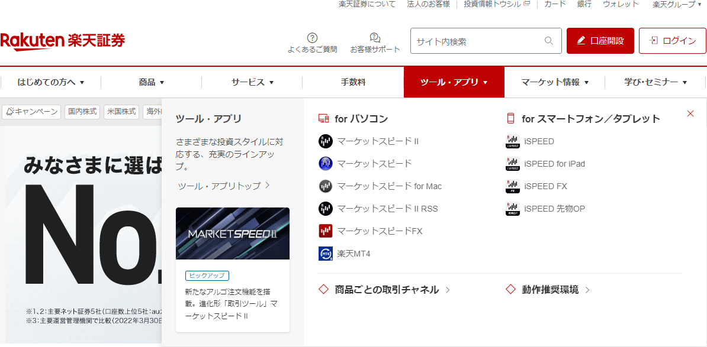The height and width of the screenshot is (347, 707).
Task: Expand the サービス dropdown menu
Action: pos(252,82)
